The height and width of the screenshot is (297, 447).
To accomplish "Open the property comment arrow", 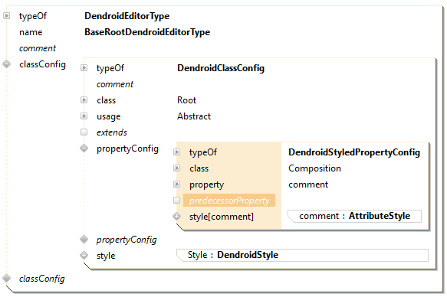I will [177, 184].
